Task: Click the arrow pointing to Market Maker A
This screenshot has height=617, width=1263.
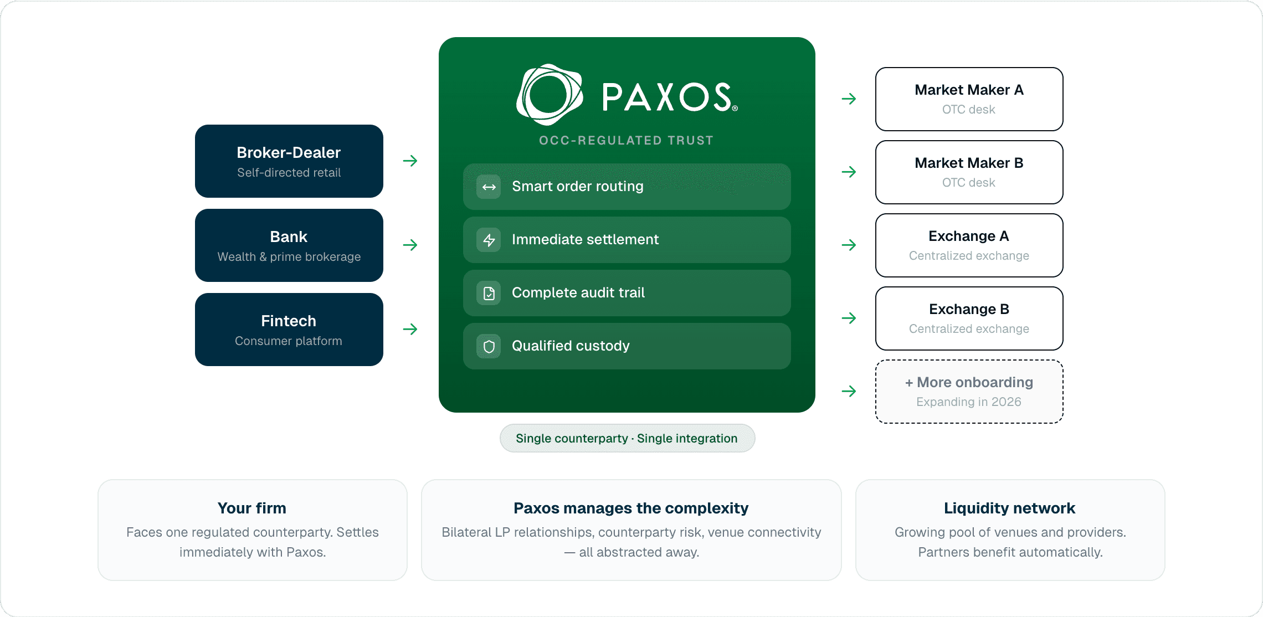Action: [x=849, y=99]
